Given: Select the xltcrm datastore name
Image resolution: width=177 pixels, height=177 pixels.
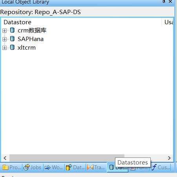Looking at the screenshot, I should (x=27, y=48).
